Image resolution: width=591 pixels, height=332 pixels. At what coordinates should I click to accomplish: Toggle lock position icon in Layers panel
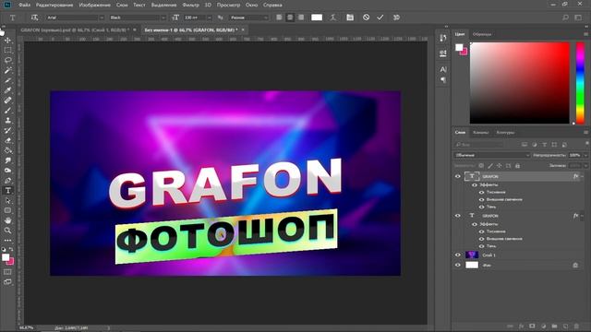[x=499, y=166]
